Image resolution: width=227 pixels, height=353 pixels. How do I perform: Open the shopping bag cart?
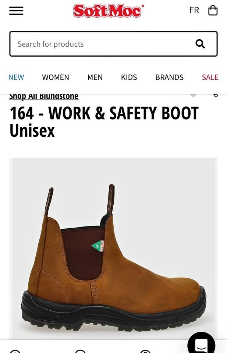click(x=213, y=10)
